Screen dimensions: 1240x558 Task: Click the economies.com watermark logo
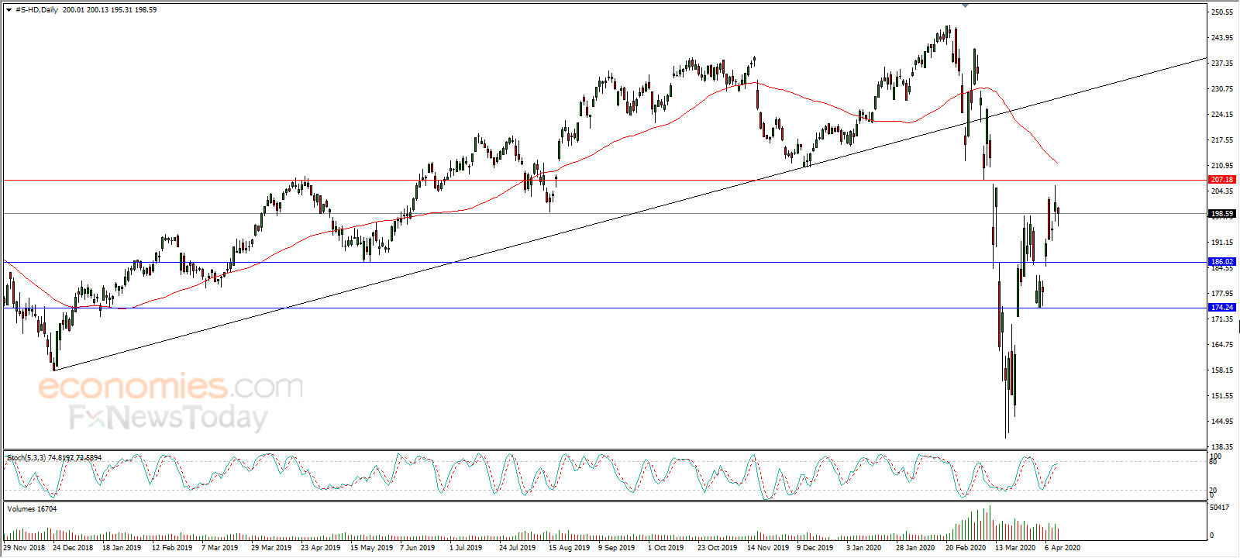(170, 386)
